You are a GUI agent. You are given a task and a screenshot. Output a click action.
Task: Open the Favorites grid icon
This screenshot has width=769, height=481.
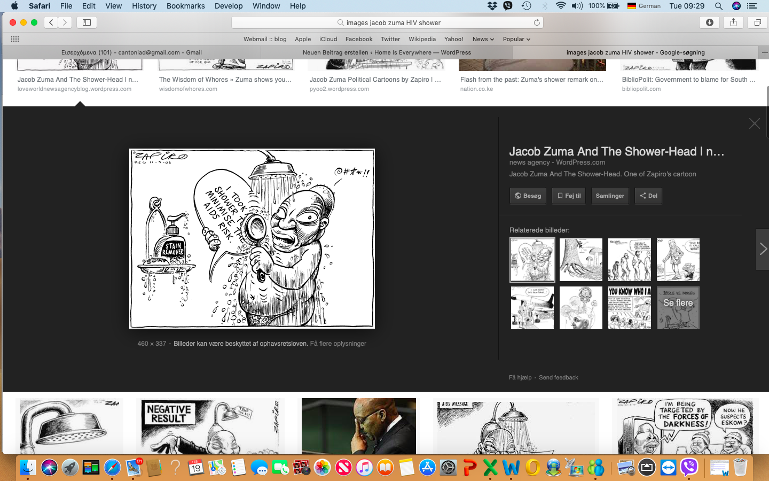[15, 39]
